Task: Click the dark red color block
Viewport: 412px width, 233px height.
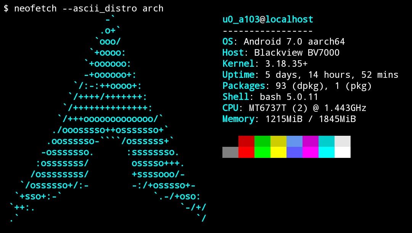Action: pyautogui.click(x=246, y=141)
